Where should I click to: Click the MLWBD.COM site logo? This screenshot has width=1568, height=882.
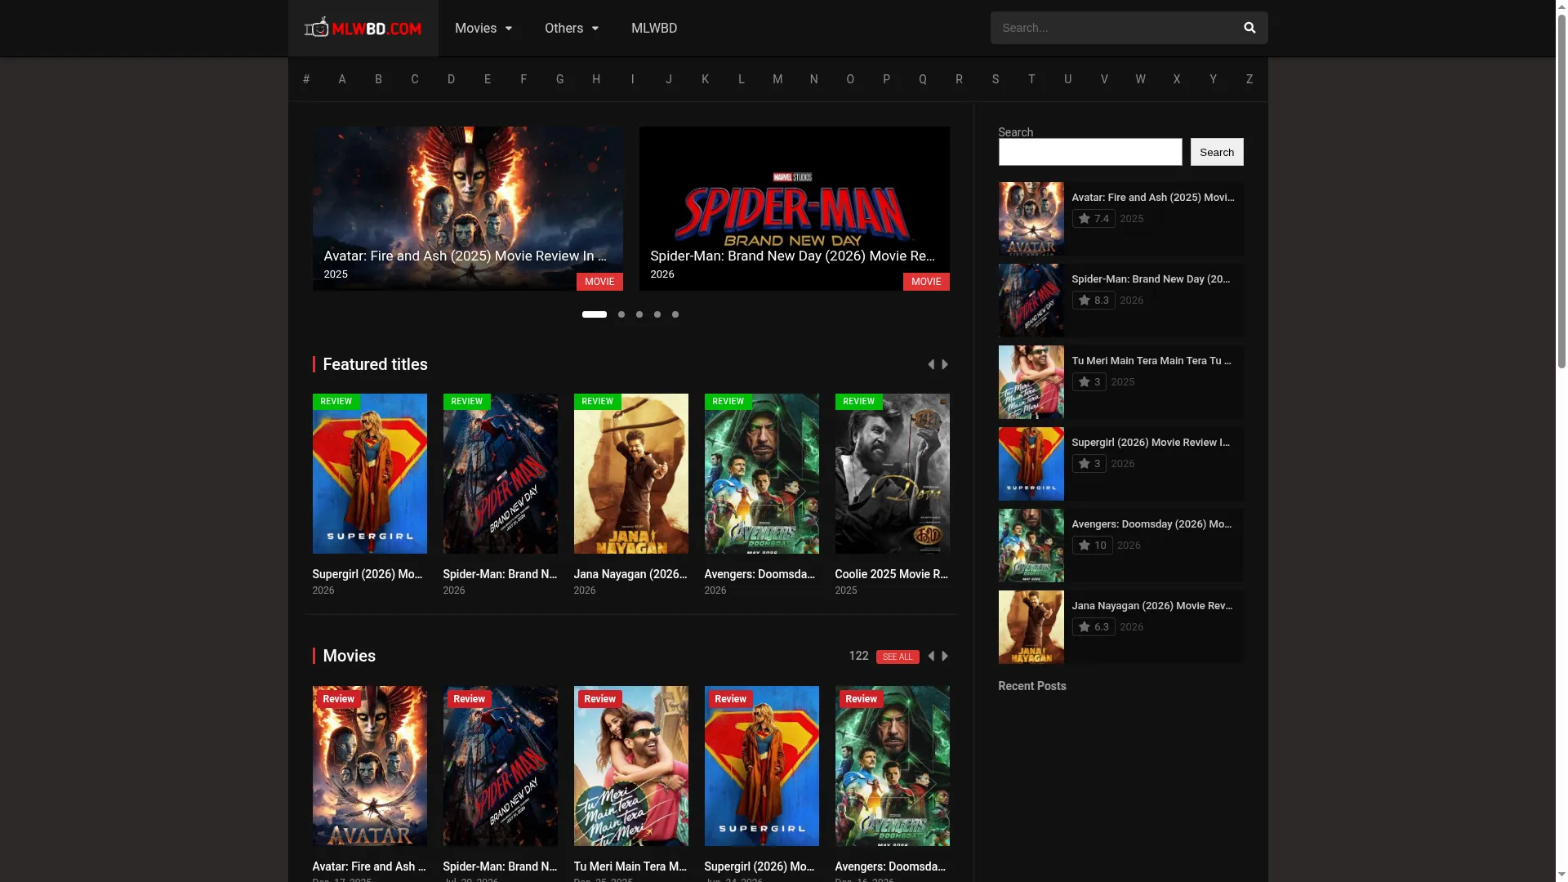[x=363, y=29]
